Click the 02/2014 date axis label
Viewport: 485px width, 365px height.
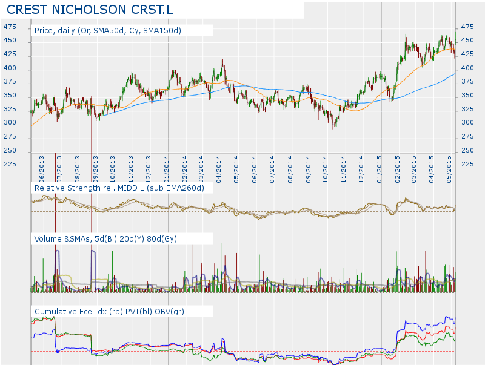tap(184, 169)
